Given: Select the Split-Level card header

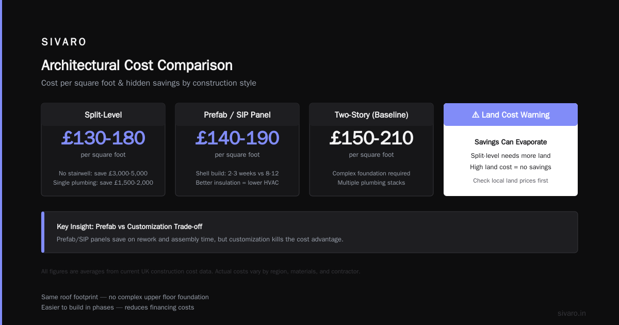Looking at the screenshot, I should (103, 115).
